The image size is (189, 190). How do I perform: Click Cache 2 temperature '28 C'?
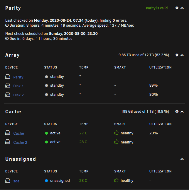(x=83, y=142)
